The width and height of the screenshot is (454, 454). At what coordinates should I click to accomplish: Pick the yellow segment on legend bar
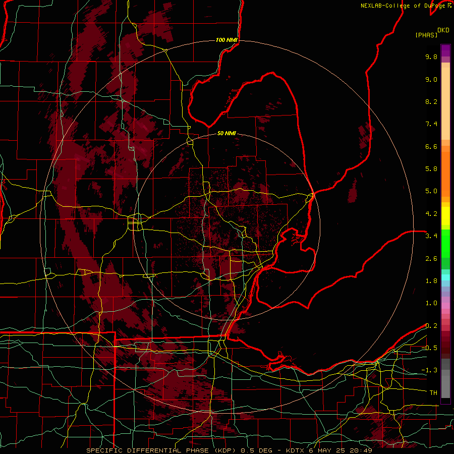(x=445, y=216)
